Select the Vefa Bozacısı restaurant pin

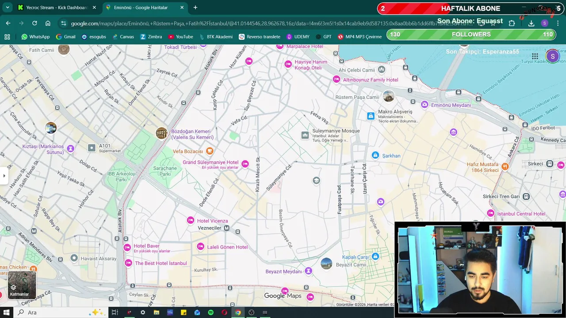(x=210, y=151)
